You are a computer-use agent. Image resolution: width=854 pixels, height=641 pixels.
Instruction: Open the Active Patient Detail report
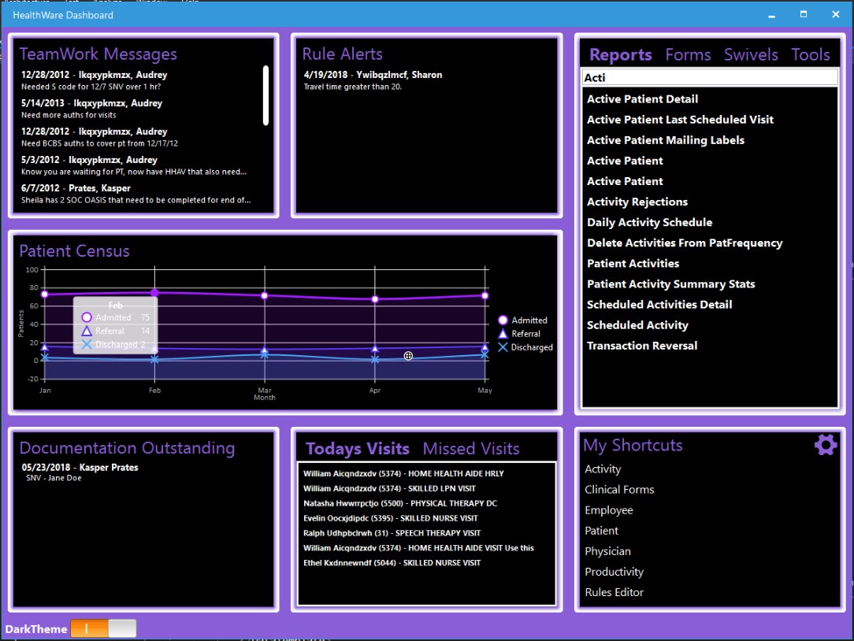click(x=641, y=98)
